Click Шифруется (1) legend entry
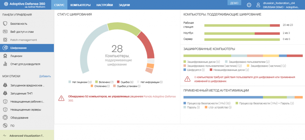The width and height of the screenshot is (305, 140). (194, 70)
